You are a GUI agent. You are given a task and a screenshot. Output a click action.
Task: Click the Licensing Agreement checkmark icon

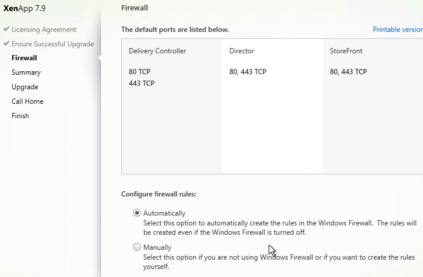[6, 28]
